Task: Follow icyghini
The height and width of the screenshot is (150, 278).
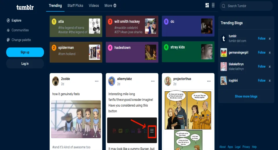Action: click(x=261, y=80)
